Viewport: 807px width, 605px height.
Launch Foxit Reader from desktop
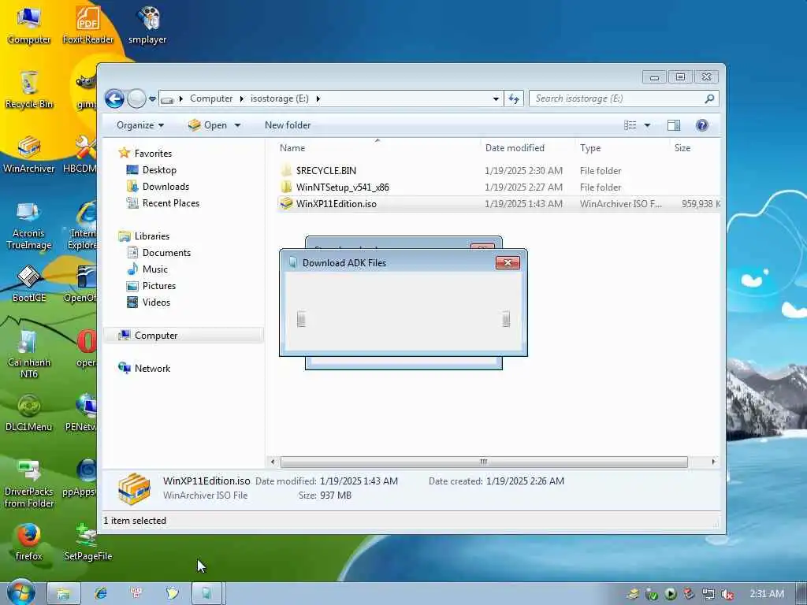point(88,26)
